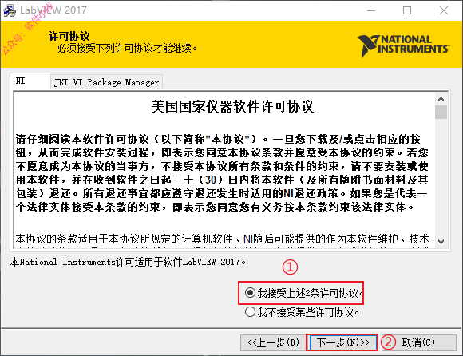Click the 许可协议 heading
463x356 pixels.
tap(69, 36)
